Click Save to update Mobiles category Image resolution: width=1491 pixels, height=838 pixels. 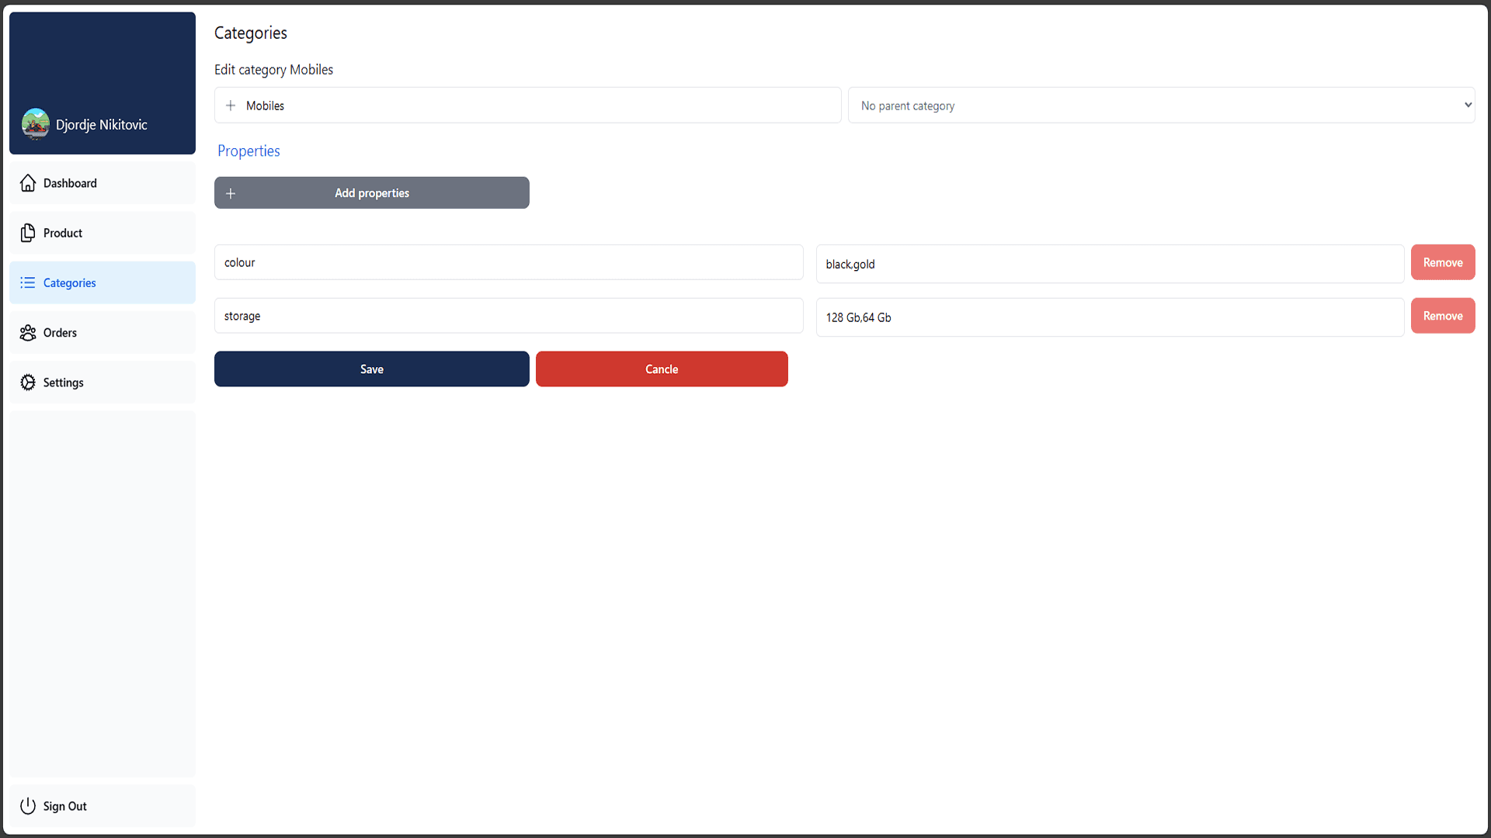(372, 369)
